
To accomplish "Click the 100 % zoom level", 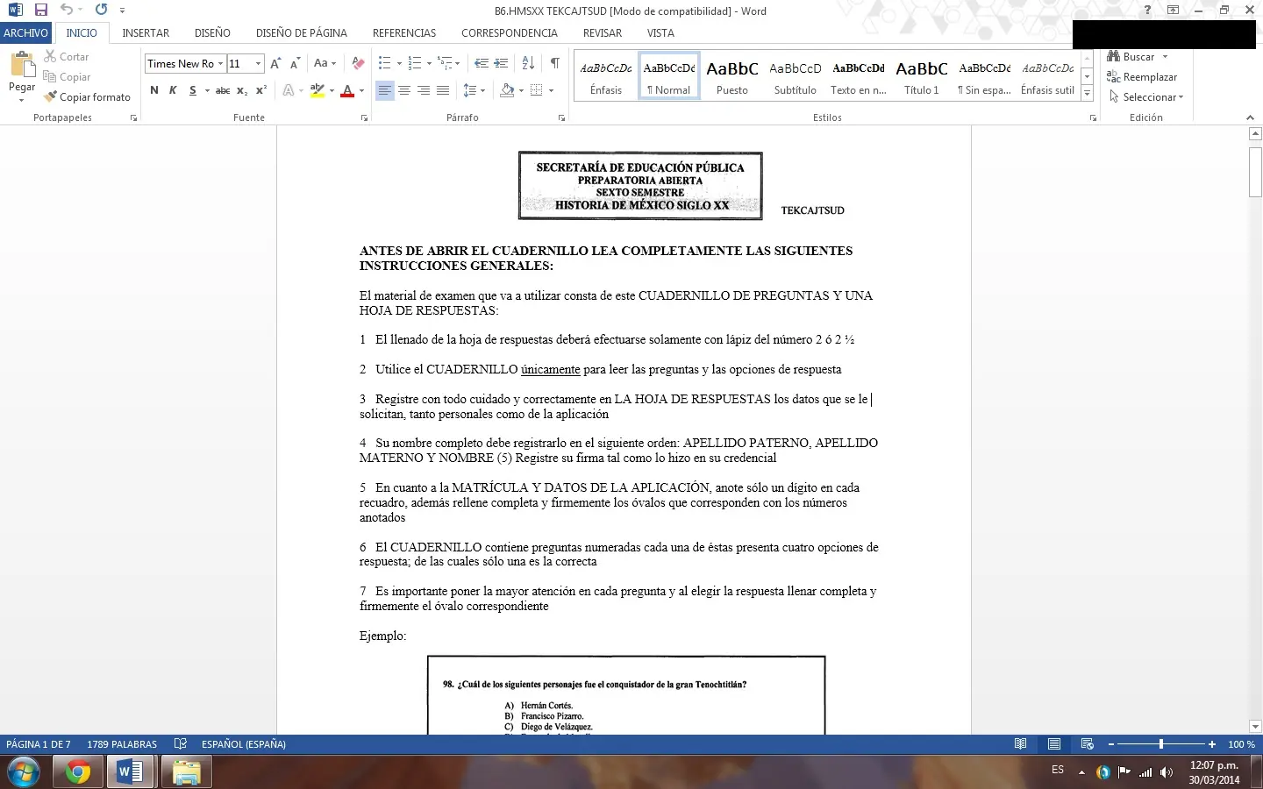I will coord(1241,744).
